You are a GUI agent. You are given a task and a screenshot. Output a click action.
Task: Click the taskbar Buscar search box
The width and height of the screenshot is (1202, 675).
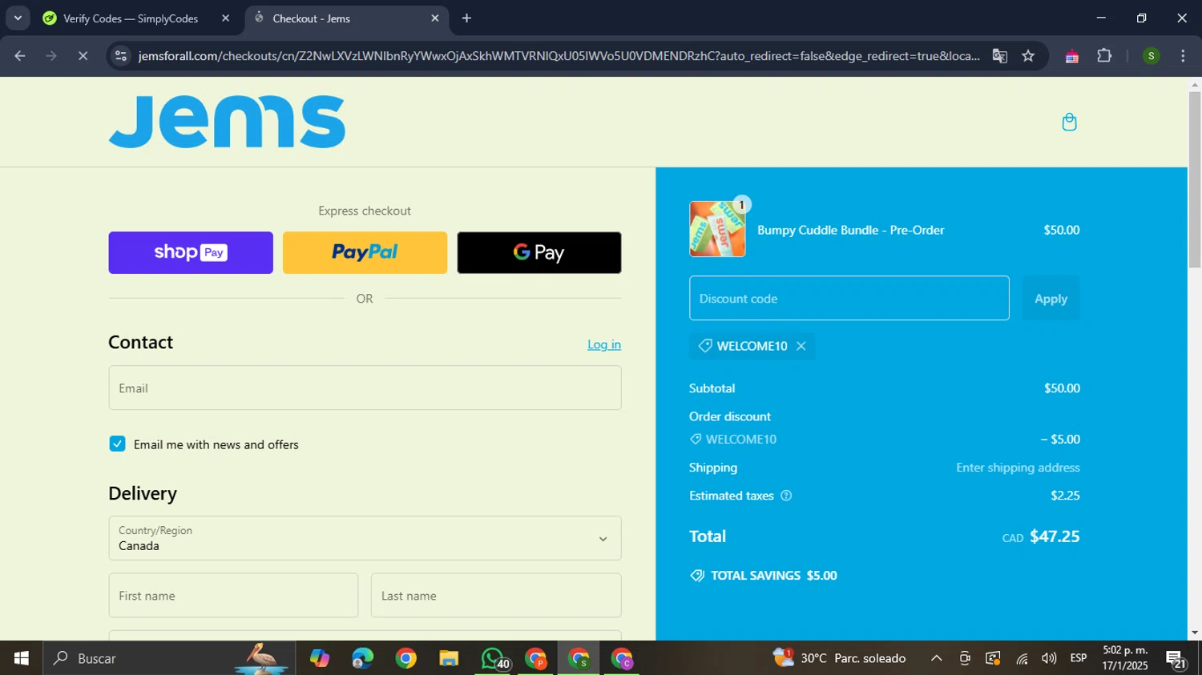168,658
